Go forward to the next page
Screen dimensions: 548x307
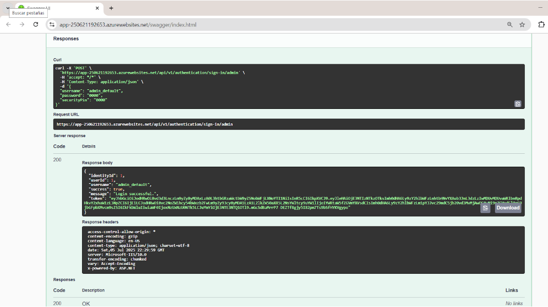22,25
